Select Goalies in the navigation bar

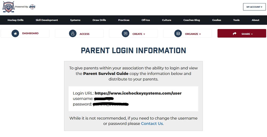click(217, 20)
